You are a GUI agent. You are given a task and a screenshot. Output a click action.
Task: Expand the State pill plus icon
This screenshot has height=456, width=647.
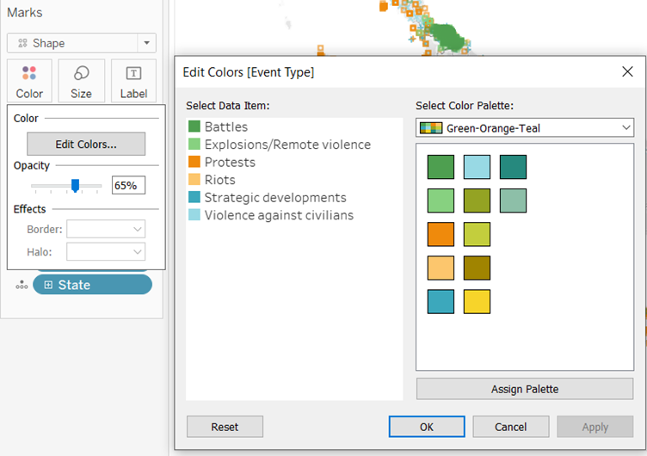pyautogui.click(x=48, y=285)
